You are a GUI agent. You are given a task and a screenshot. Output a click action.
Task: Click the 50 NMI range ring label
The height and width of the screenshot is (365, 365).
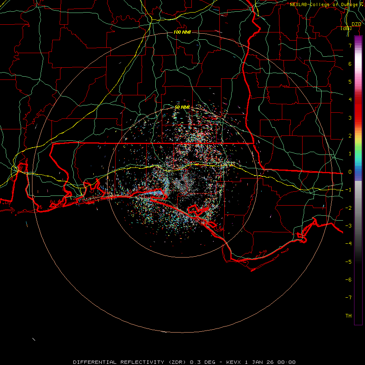182,107
